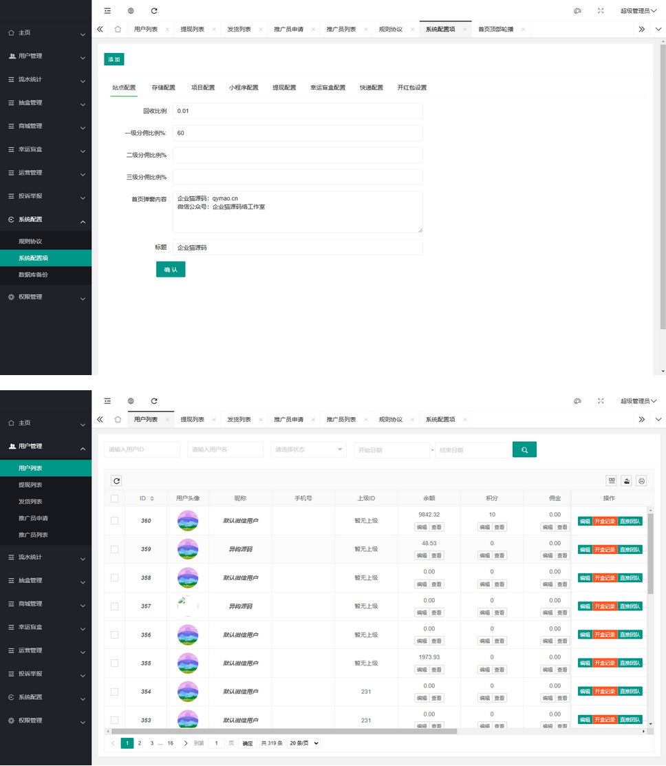
Task: Click the table refresh icon above the checkboxes
Action: (116, 481)
